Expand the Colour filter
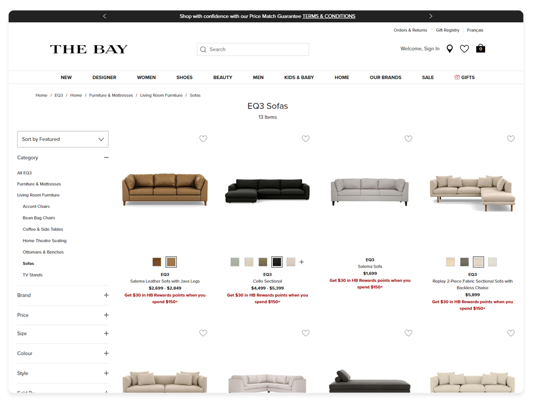The image size is (536, 407). (106, 353)
